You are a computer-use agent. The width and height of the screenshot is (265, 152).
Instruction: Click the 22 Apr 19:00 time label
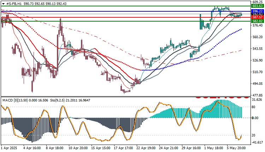tap(146, 148)
